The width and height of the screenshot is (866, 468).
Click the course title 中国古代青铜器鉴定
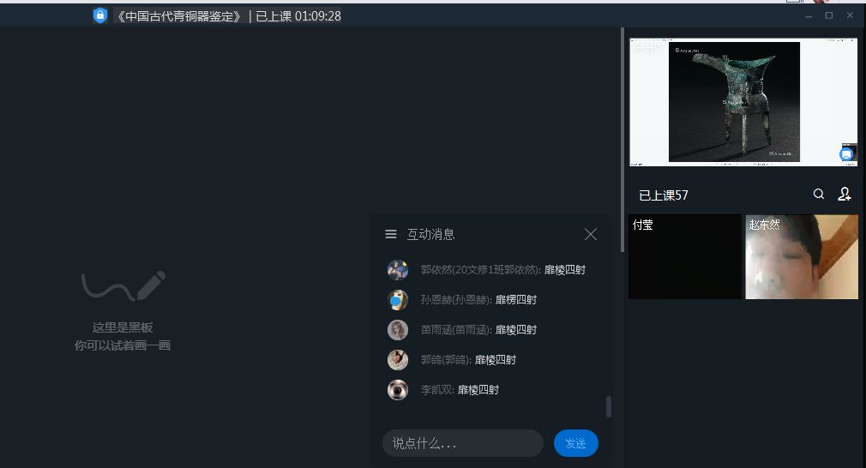click(x=179, y=16)
